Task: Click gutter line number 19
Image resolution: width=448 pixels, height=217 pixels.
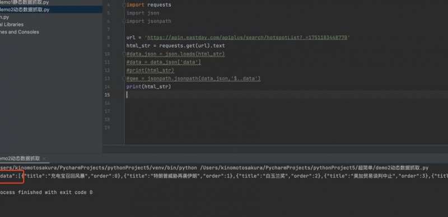Action: [107, 128]
